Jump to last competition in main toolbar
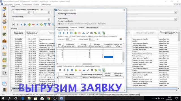Screen dimensions: 181x101 coord(25,24)
